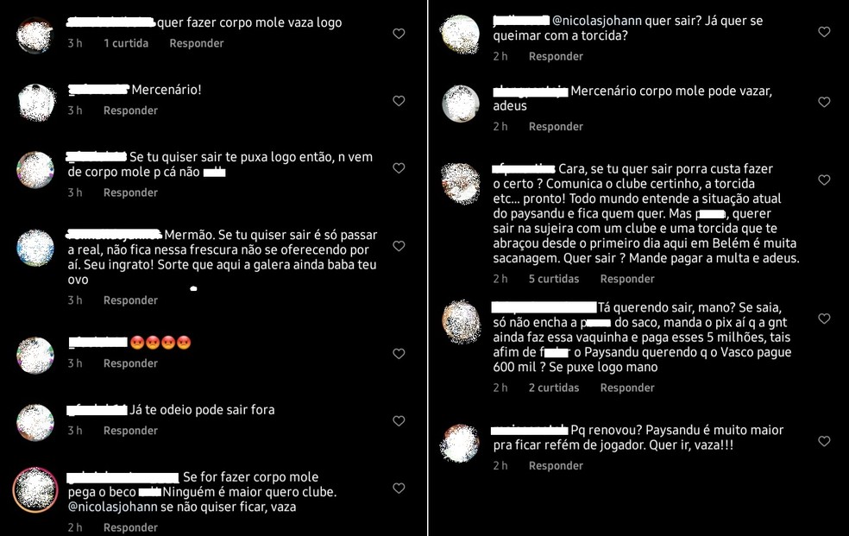Open the '1 curtida' likes list
Viewport: 849px width, 536px height.
pos(126,43)
